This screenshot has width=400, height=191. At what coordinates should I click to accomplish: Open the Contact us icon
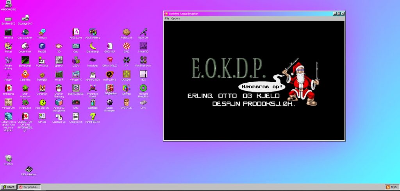tap(59, 118)
